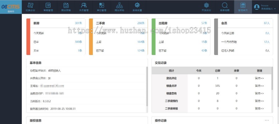
Task: Open the 操作记录 three-dot menu
Action: click(267, 121)
